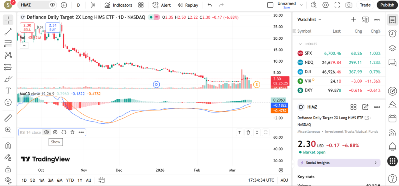The width and height of the screenshot is (399, 186).
Task: Select the 3M time range
Action: tap(51, 180)
